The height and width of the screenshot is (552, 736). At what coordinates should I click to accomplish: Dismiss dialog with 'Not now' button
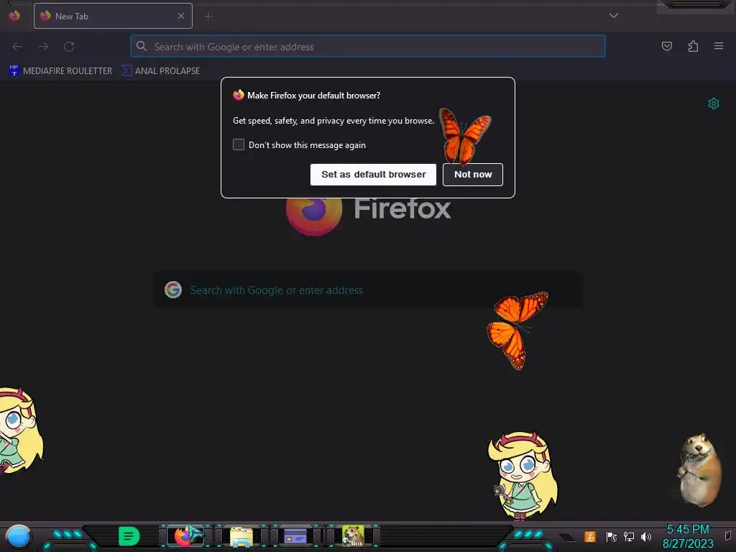pyautogui.click(x=473, y=175)
